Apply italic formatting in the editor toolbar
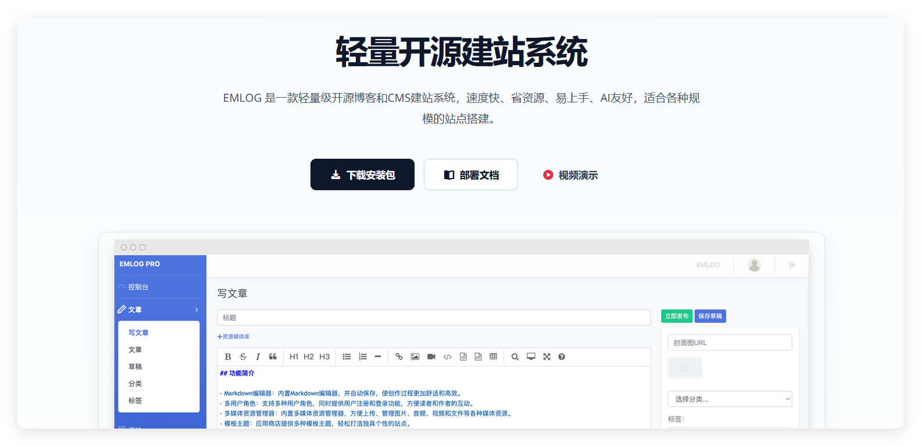921x446 pixels. (x=258, y=356)
